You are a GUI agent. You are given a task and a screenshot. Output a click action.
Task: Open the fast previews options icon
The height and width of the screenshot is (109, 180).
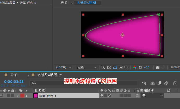103,67
